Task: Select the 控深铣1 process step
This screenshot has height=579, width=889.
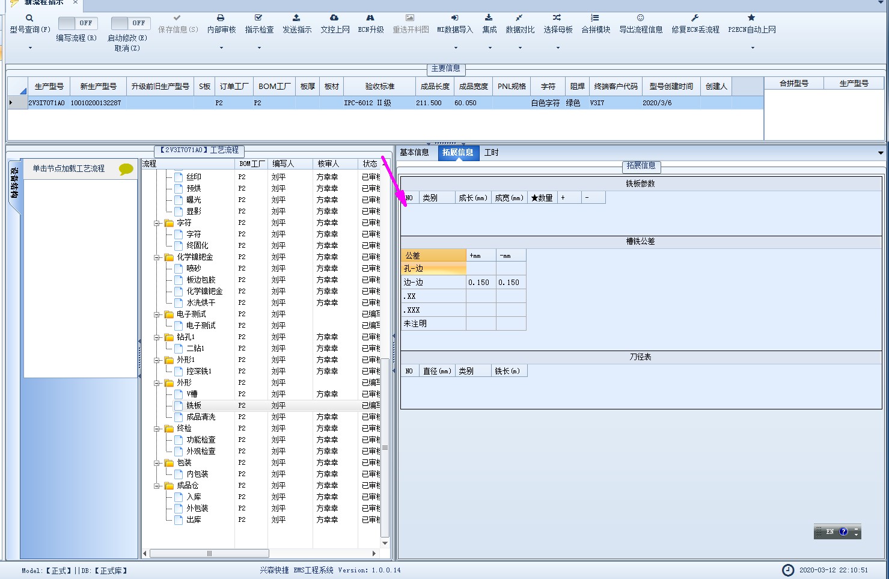Action: [x=199, y=372]
